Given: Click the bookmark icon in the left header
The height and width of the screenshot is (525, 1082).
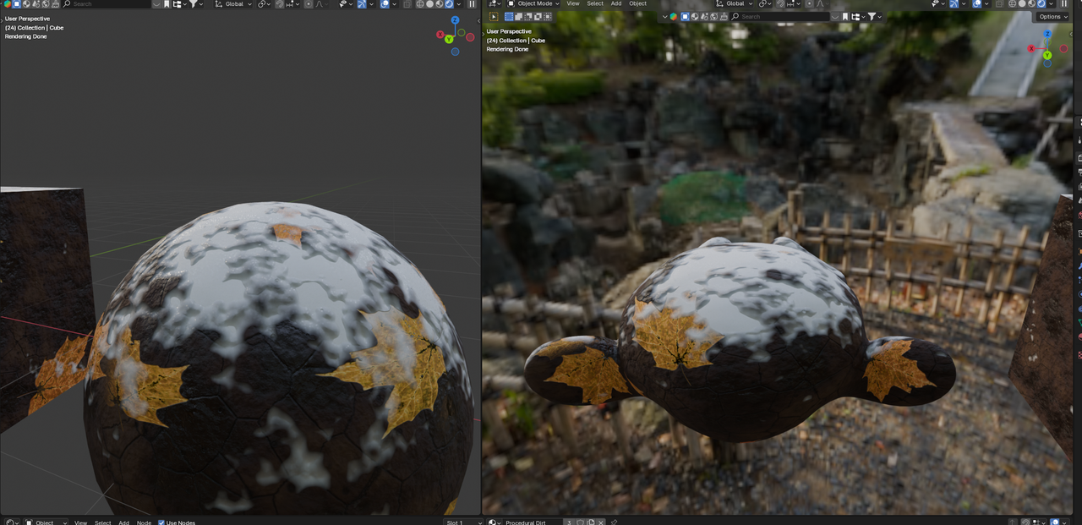Looking at the screenshot, I should [x=166, y=4].
